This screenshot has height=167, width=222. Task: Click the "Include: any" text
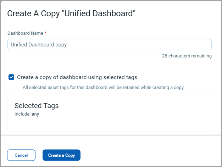pos(27,114)
